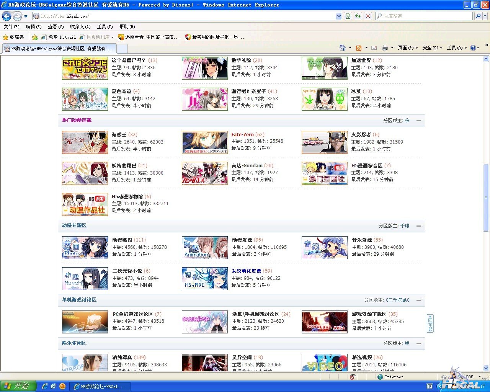Click the magnifier search button
Viewport: 490px width, 392px height.
[478, 16]
